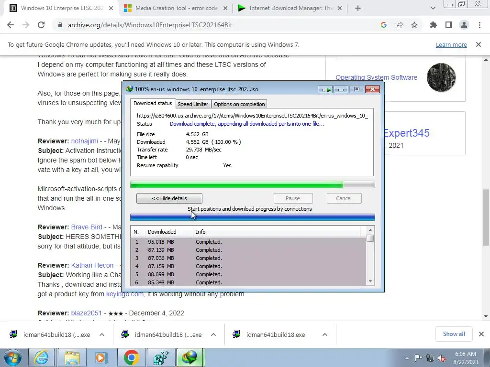Screen dimensions: 490x367
Task: Go back to the previous page in Chrome
Action: 11,25
